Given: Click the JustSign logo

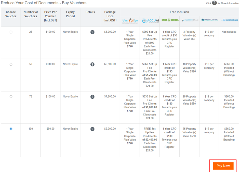Looking at the screenshot, I should 130,21.
